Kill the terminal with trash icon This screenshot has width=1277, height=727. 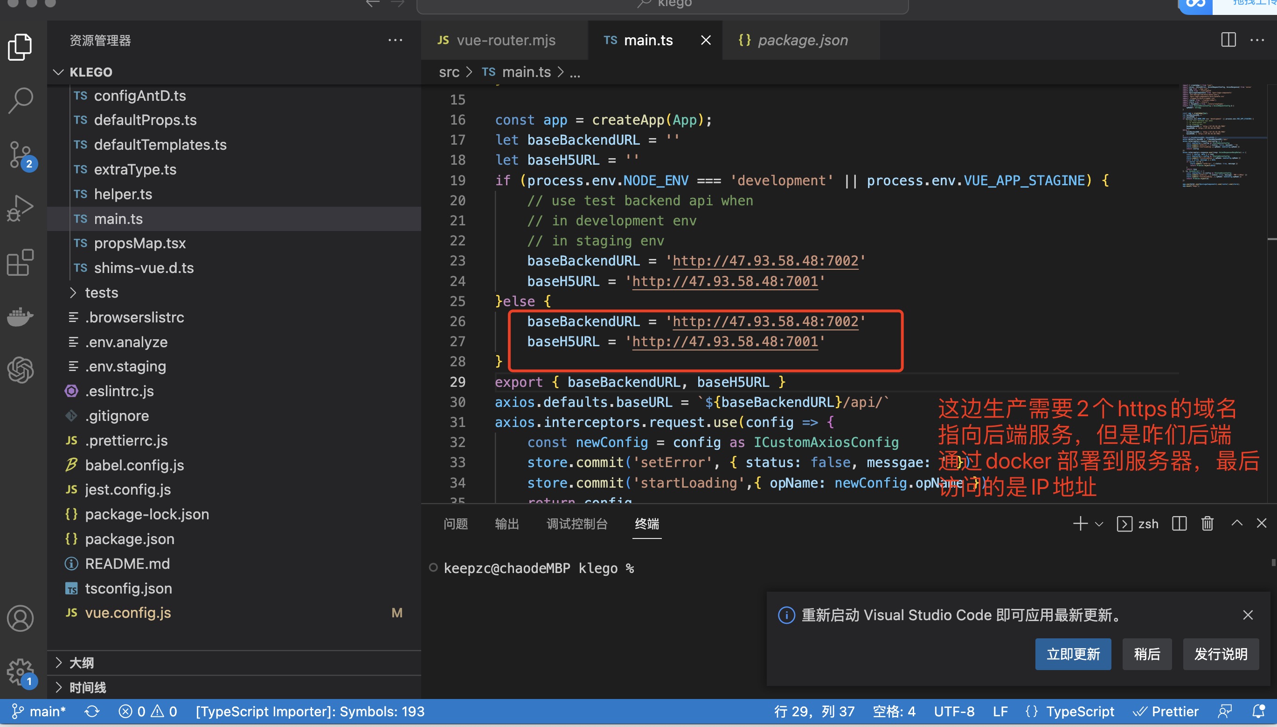1207,523
